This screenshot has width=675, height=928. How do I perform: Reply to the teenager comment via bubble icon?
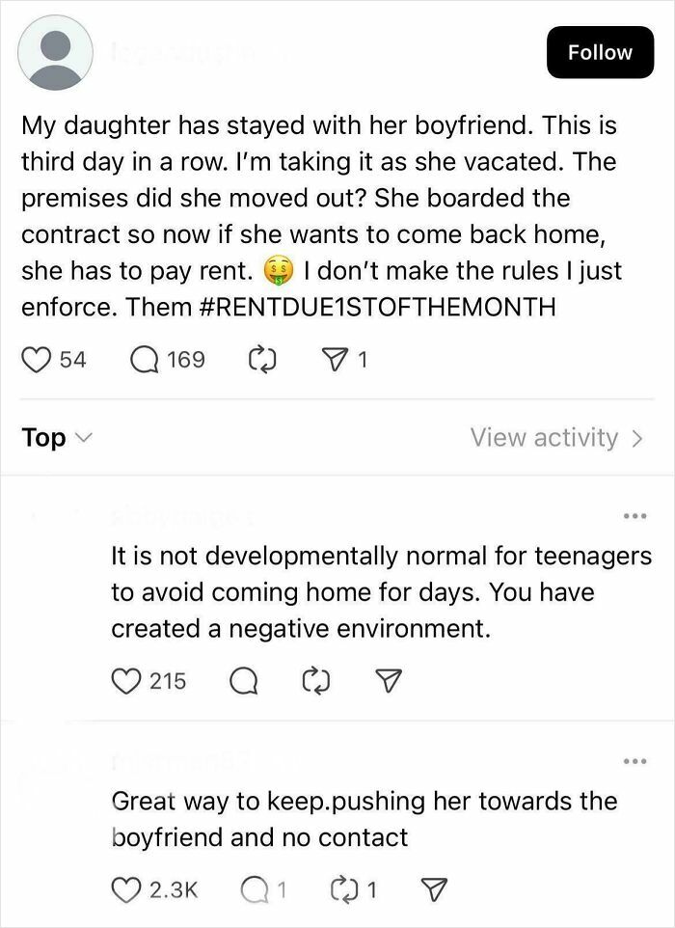[x=244, y=681]
